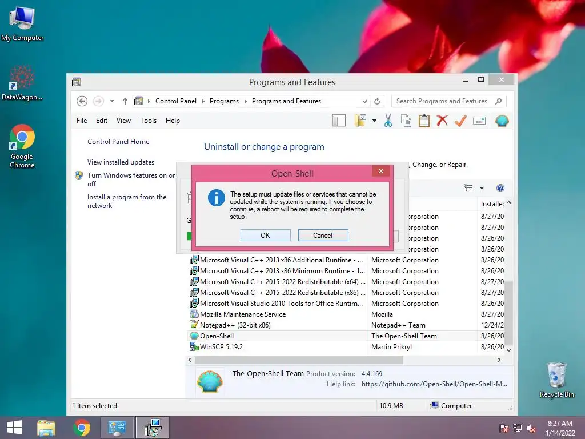Click the Control Panel Home link

point(118,142)
